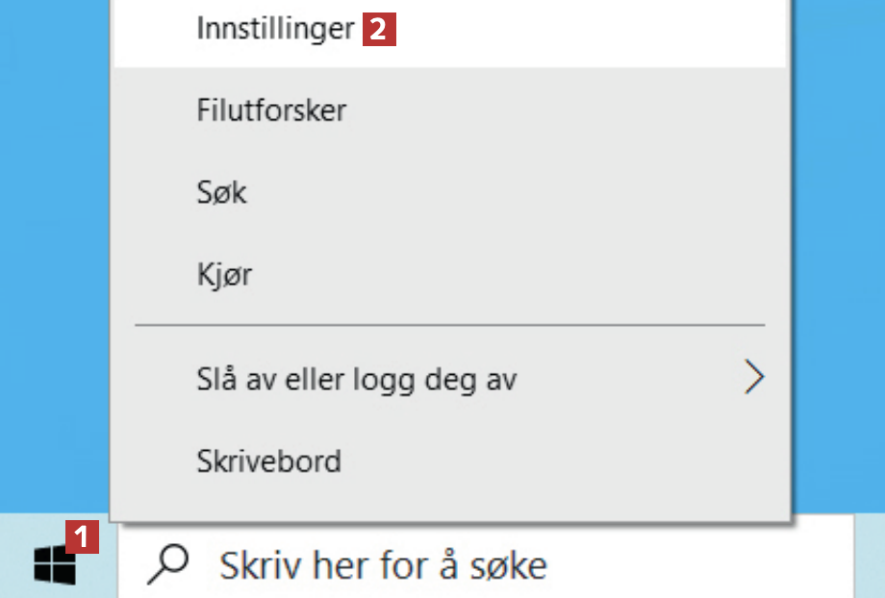Viewport: 885px width, 598px height.
Task: Expand Slå av eller logg deg av
Action: pyautogui.click(x=356, y=379)
